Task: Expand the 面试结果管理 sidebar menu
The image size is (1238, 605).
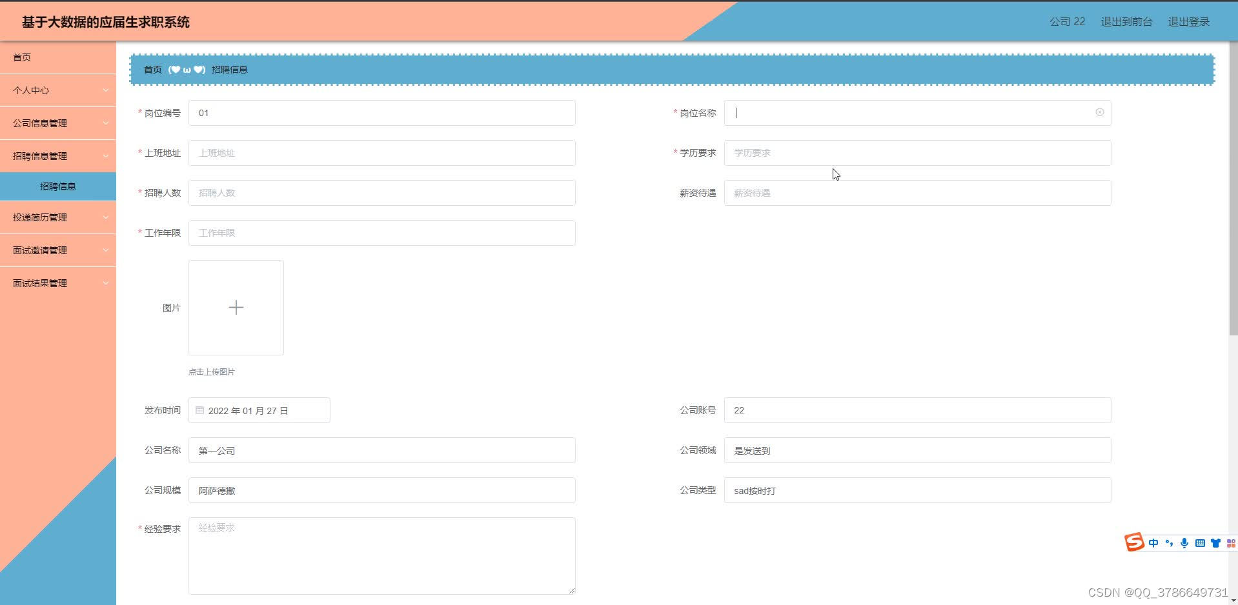Action: tap(58, 283)
